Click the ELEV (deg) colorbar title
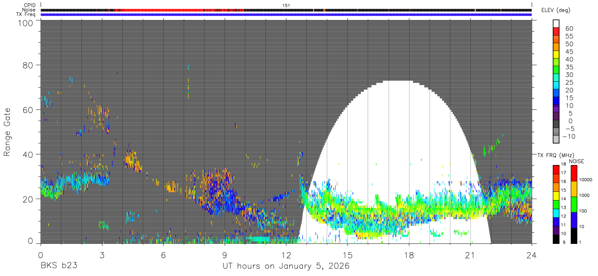This screenshot has height=276, width=598. [x=556, y=10]
